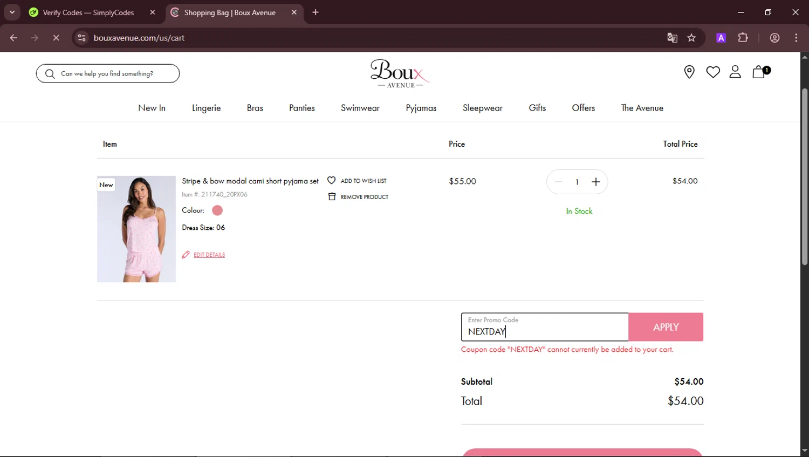Screen dimensions: 809x457
Task: Click the browser address bar URL
Action: pyautogui.click(x=139, y=38)
